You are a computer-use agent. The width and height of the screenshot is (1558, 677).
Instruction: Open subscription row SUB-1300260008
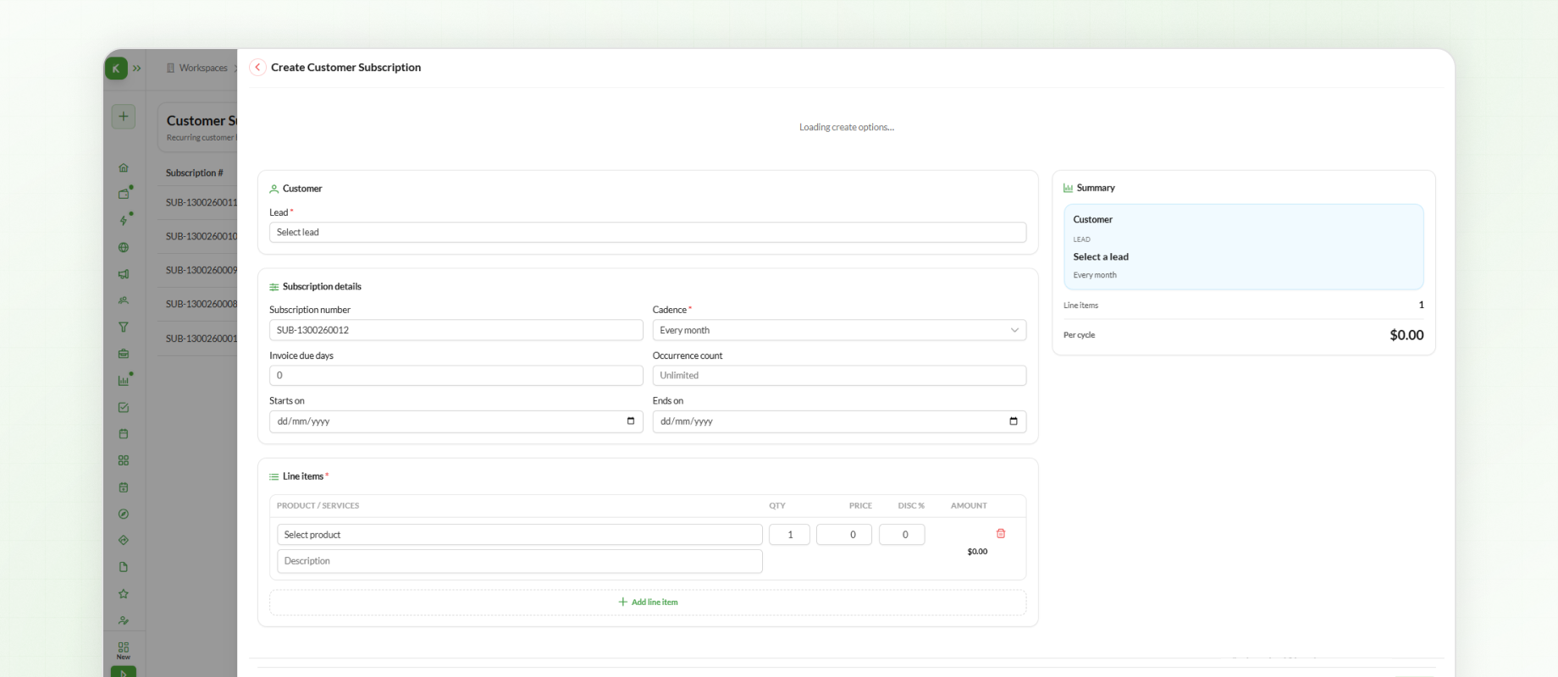click(x=202, y=305)
